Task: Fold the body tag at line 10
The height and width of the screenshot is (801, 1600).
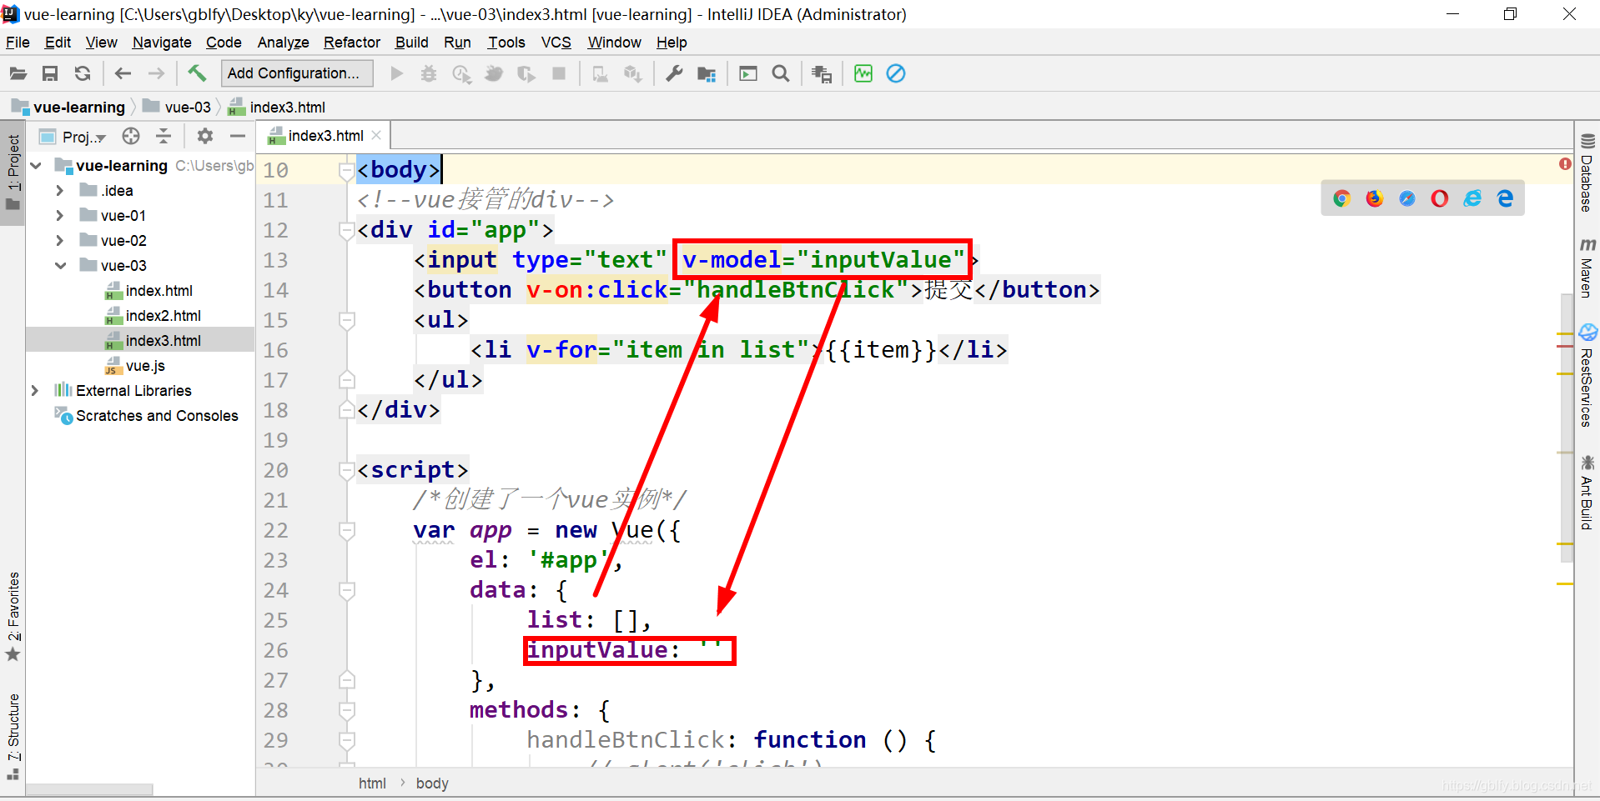Action: 347,170
